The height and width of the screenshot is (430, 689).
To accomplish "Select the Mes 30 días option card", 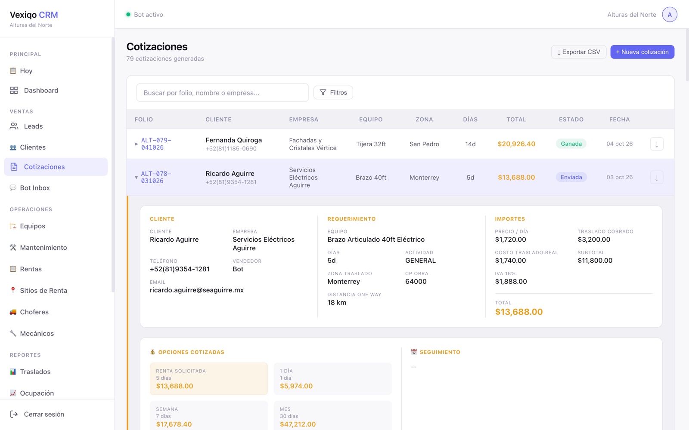I will pyautogui.click(x=333, y=416).
